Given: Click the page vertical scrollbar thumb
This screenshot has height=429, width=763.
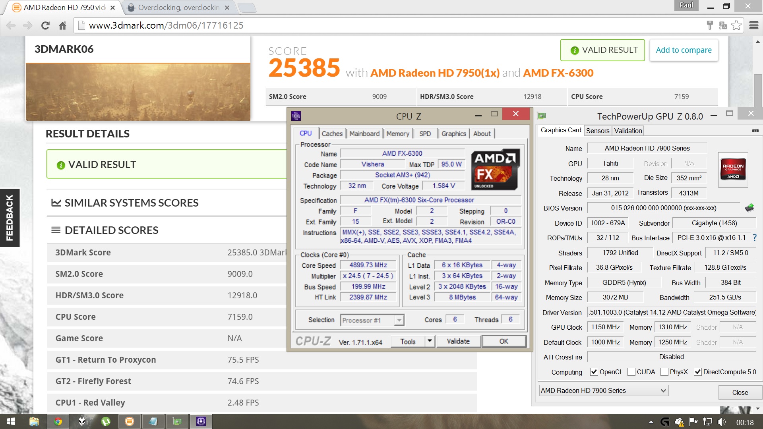Looking at the screenshot, I should tap(758, 91).
